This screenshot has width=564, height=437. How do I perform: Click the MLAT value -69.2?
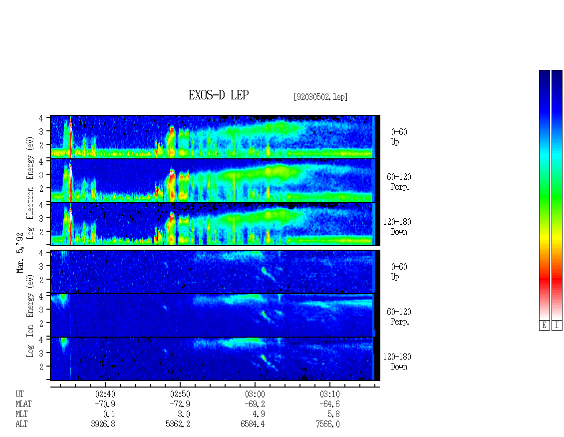(255, 404)
